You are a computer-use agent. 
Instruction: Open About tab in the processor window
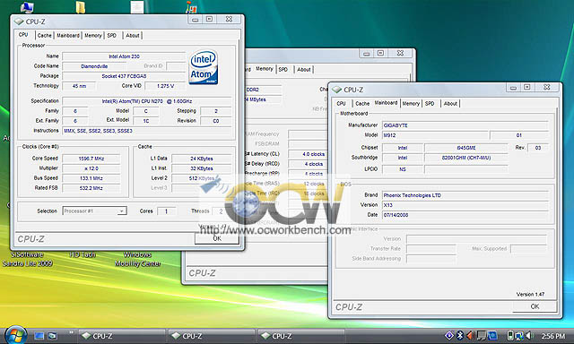pyautogui.click(x=133, y=36)
